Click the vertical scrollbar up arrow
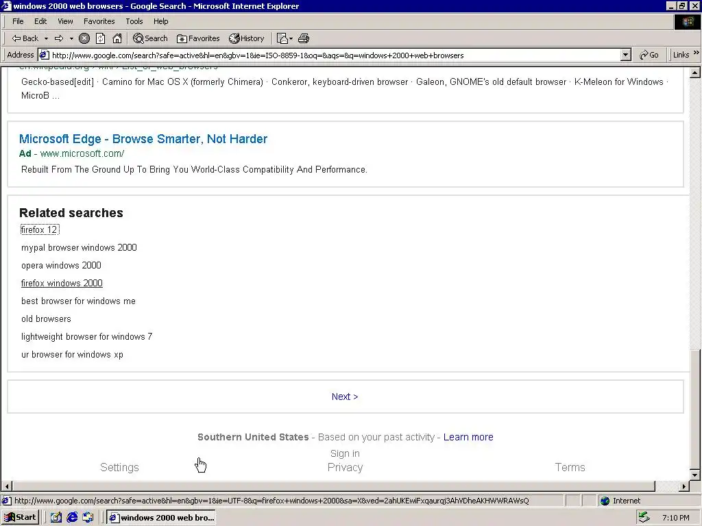Screen dimensions: 702x526 coord(695,73)
